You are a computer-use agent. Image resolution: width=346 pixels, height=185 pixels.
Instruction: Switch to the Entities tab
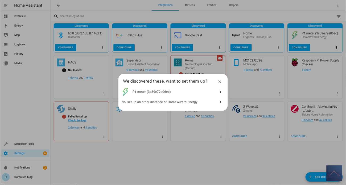[x=212, y=5]
